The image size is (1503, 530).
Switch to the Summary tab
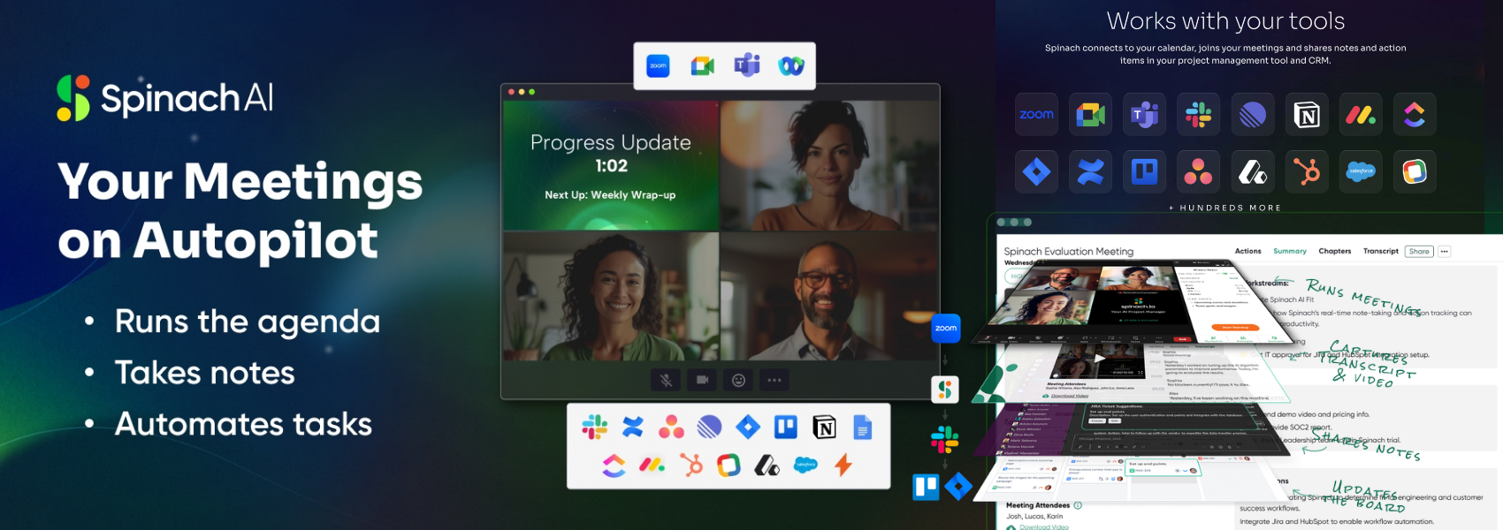coord(1289,252)
